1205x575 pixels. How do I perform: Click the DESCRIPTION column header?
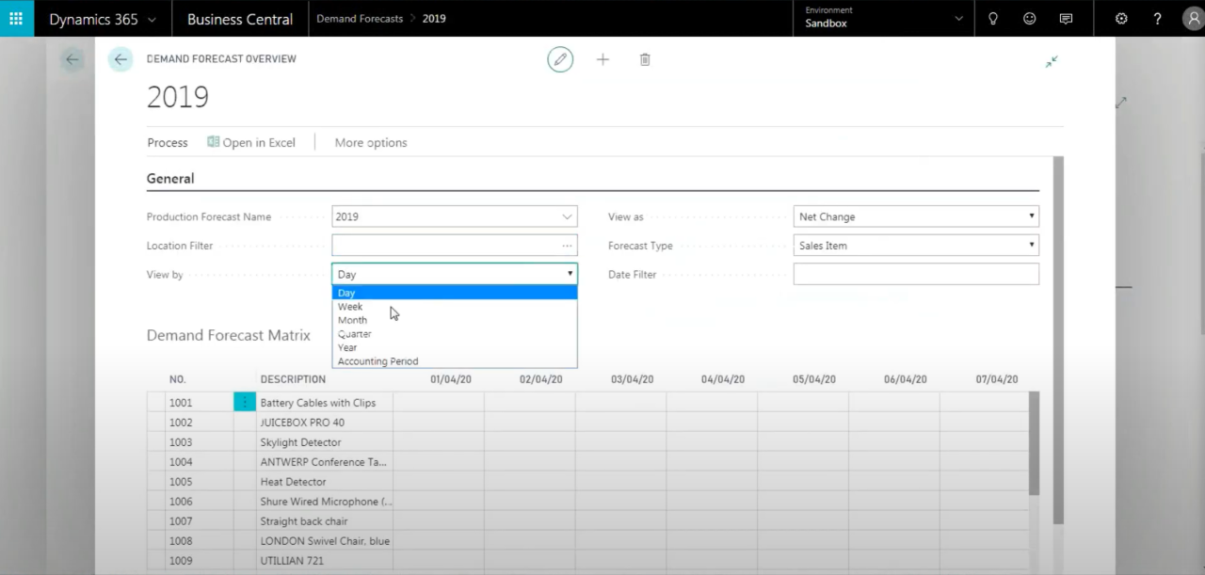(293, 379)
